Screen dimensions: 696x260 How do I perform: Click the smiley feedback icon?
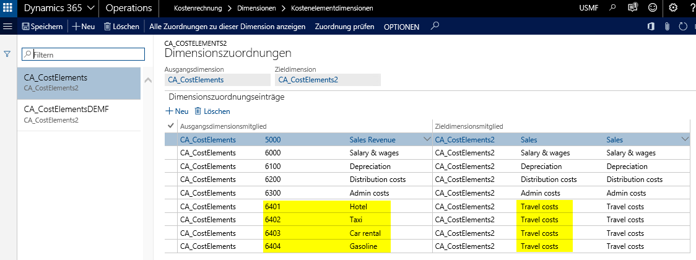[x=652, y=8]
